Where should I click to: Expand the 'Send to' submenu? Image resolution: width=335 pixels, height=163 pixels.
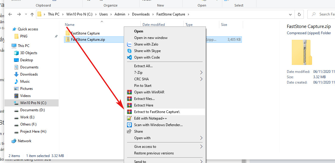[165, 161]
